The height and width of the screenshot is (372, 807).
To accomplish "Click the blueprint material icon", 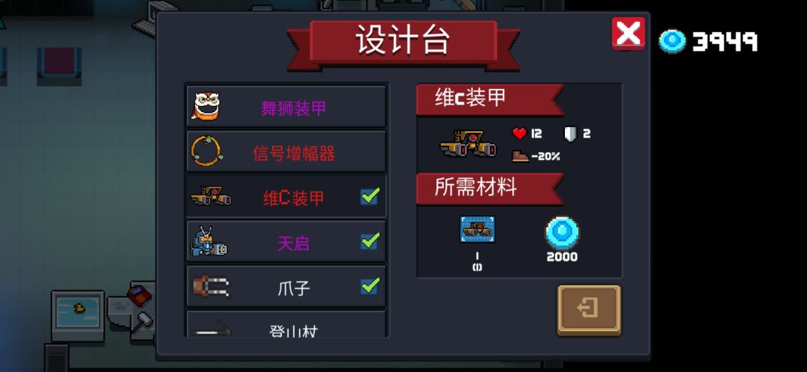I will click(477, 229).
